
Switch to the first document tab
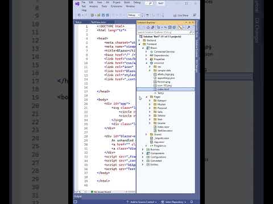(x=78, y=22)
